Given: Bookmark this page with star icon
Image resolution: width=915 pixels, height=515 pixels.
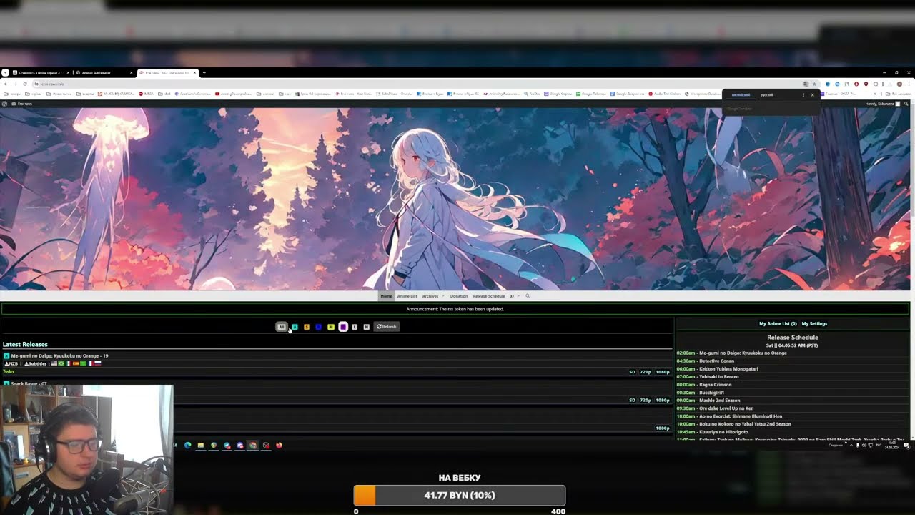Looking at the screenshot, I should click(814, 84).
